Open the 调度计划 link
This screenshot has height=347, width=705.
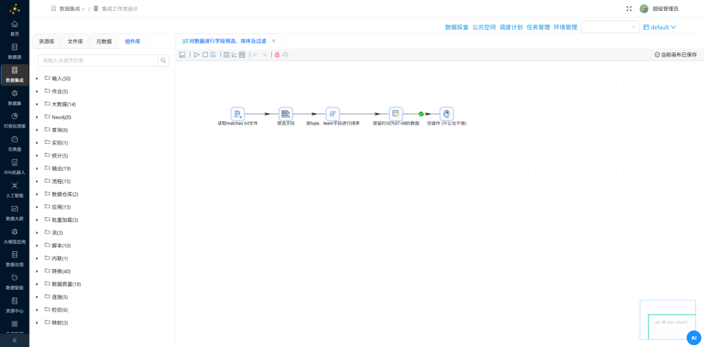[x=512, y=27]
